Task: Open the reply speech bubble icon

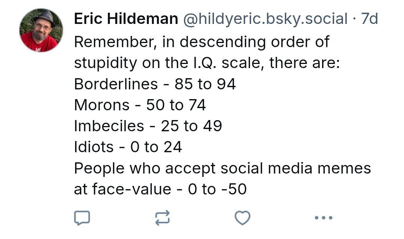Action: tap(82, 218)
